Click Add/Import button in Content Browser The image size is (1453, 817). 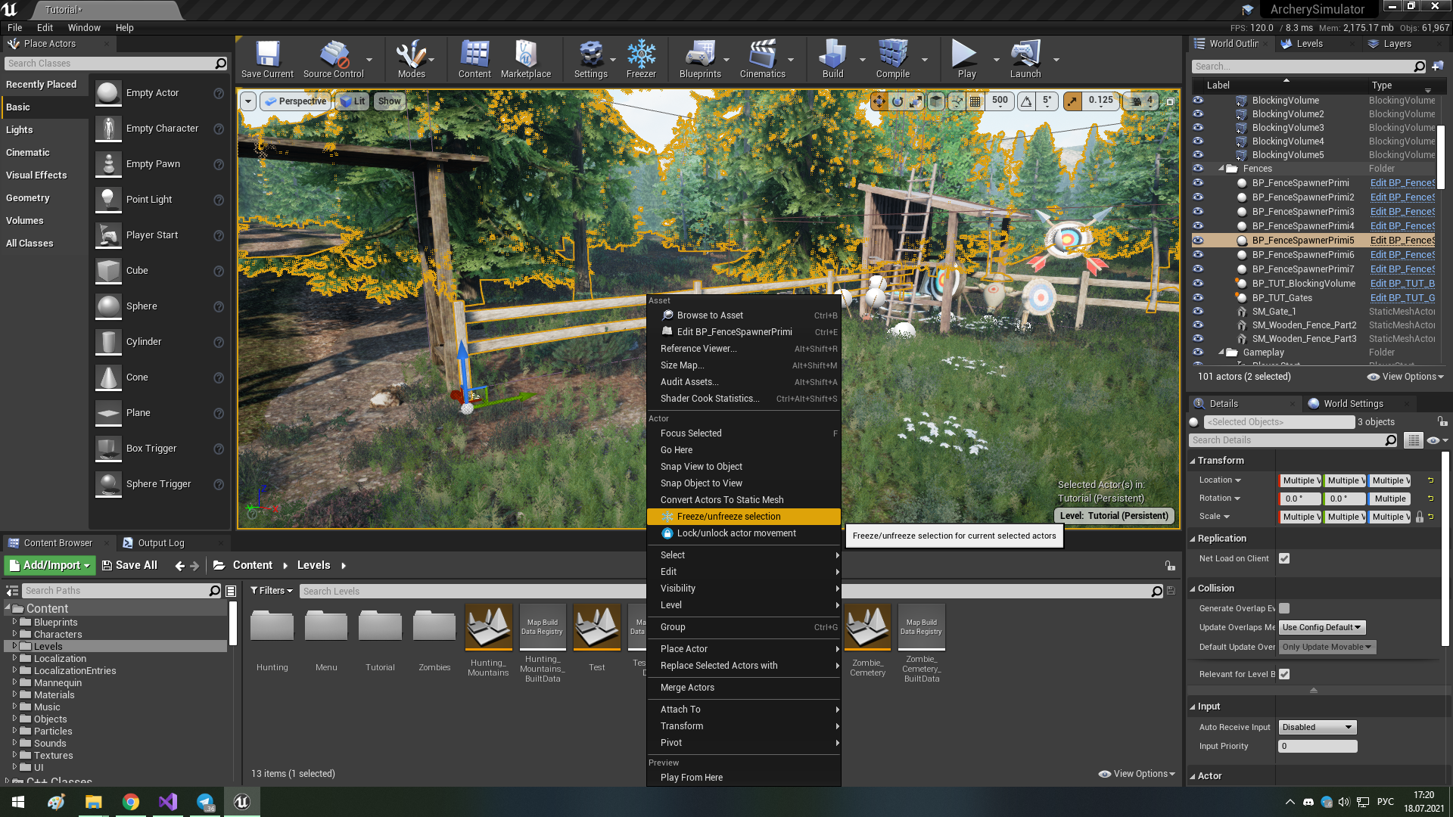[49, 564]
